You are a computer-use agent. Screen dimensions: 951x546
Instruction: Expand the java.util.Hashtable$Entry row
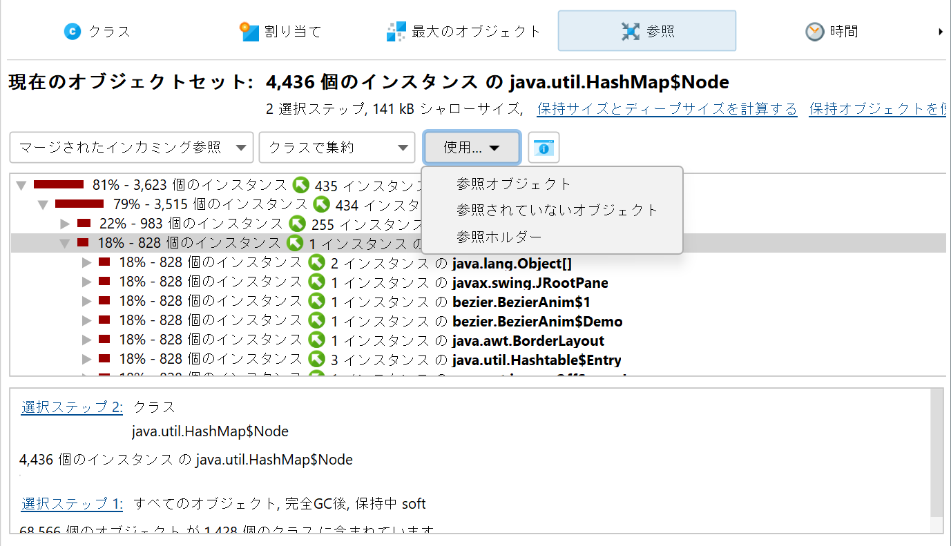(x=87, y=359)
